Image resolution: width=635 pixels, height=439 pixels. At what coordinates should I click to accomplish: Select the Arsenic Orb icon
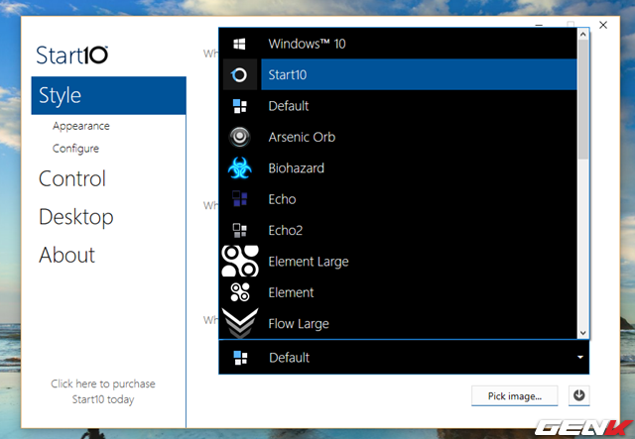(239, 137)
